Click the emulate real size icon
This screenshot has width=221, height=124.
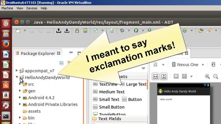point(176,76)
